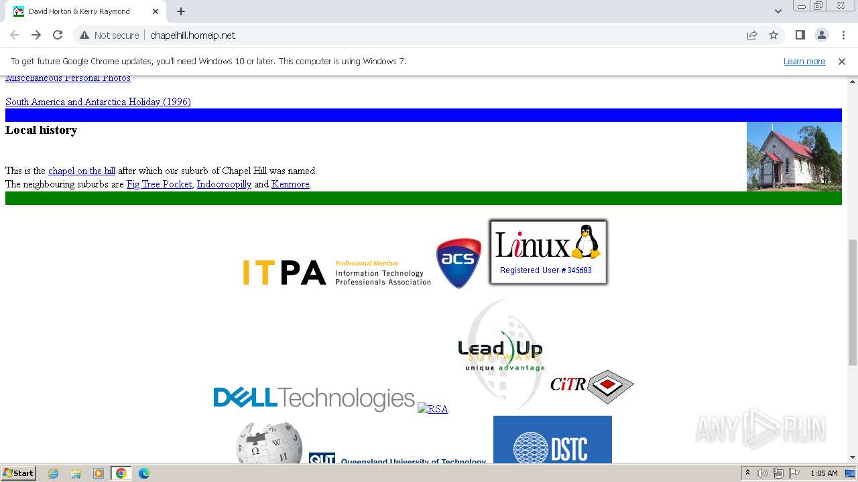Dismiss the Chrome update notification bar

[842, 61]
